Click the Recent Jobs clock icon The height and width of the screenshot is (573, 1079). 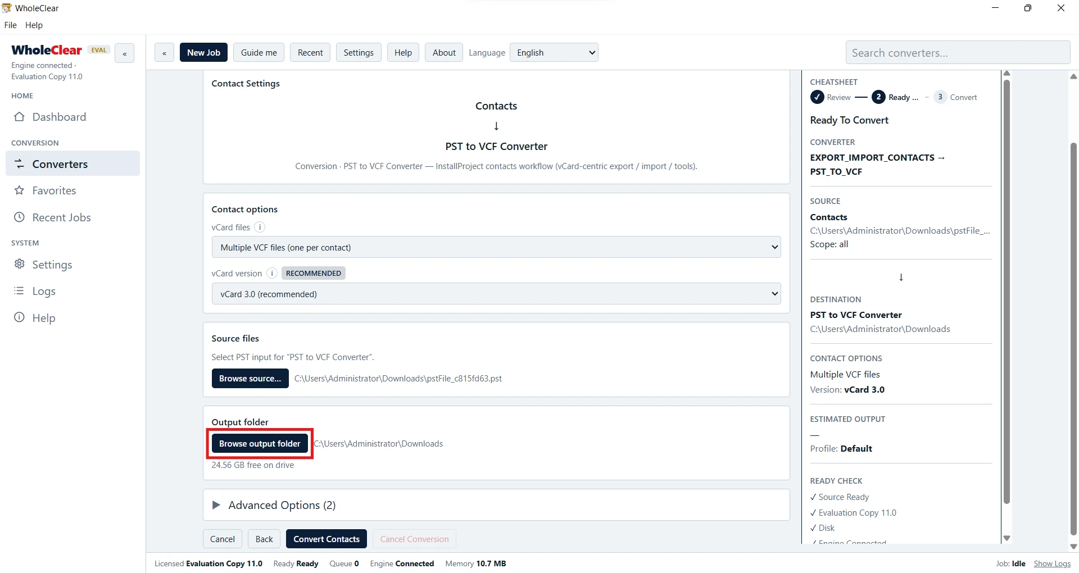19,217
